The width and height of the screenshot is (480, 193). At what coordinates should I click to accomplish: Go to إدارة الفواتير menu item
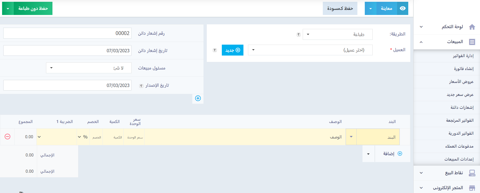[463, 56]
